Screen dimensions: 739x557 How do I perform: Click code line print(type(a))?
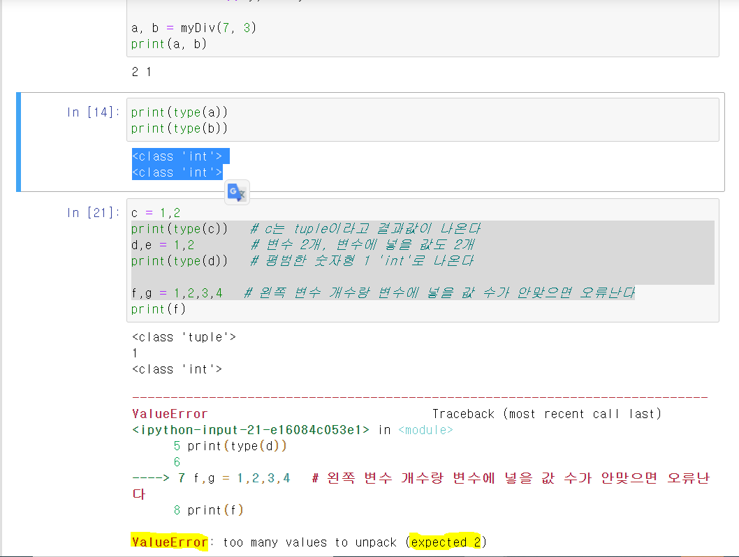coord(180,112)
